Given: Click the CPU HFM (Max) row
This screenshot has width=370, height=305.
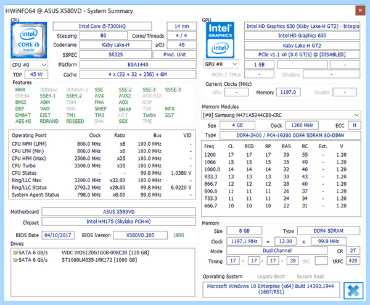Looking at the screenshot, I should pyautogui.click(x=102, y=159).
